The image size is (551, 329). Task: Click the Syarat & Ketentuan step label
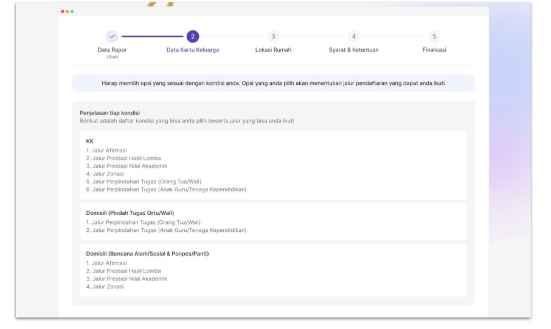coord(353,50)
